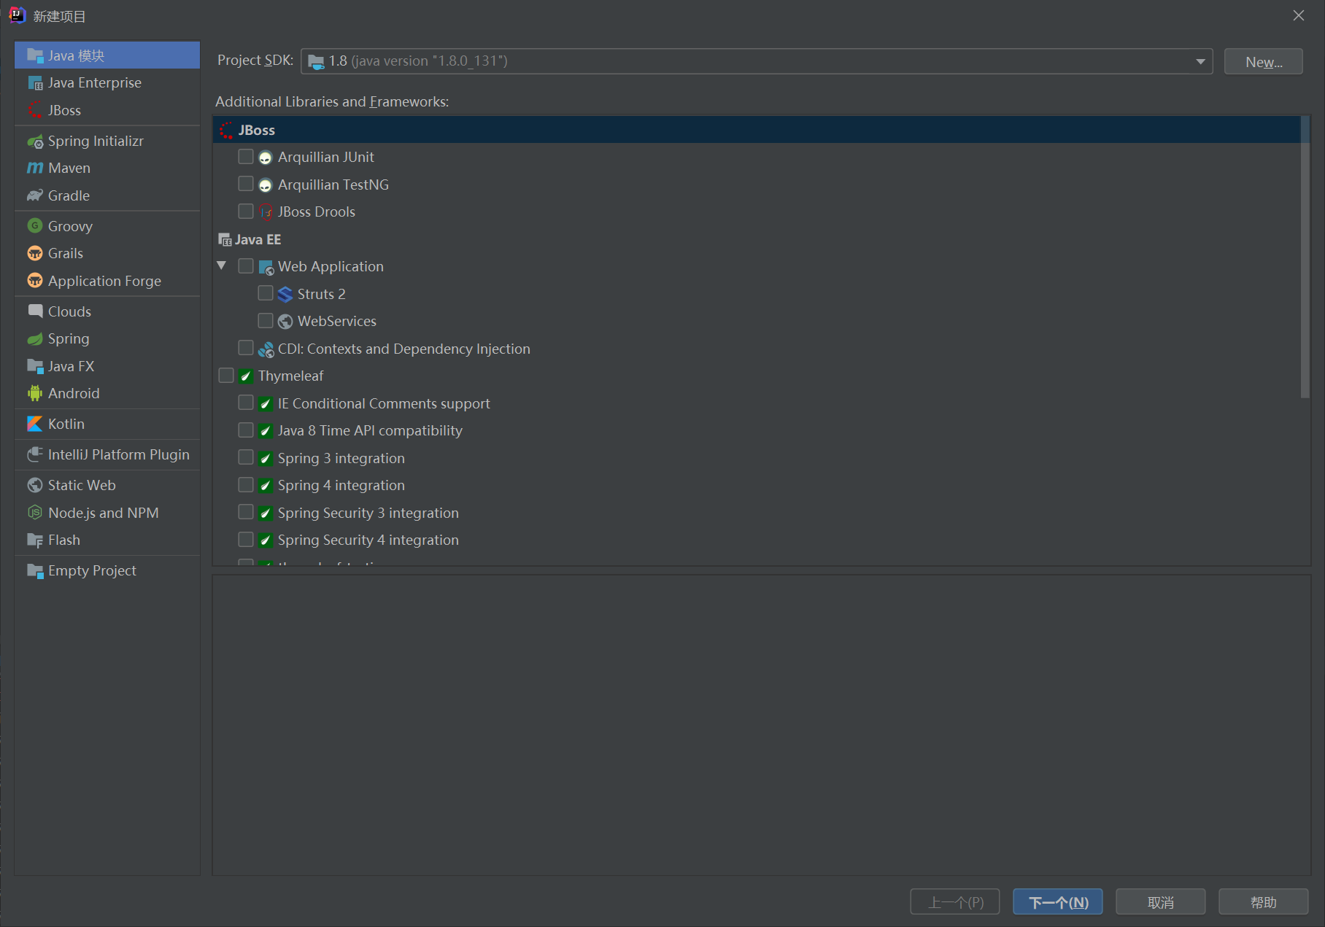Click the Arquillian TestNG alien icon
Screen dimensions: 1325x927
[266, 185]
